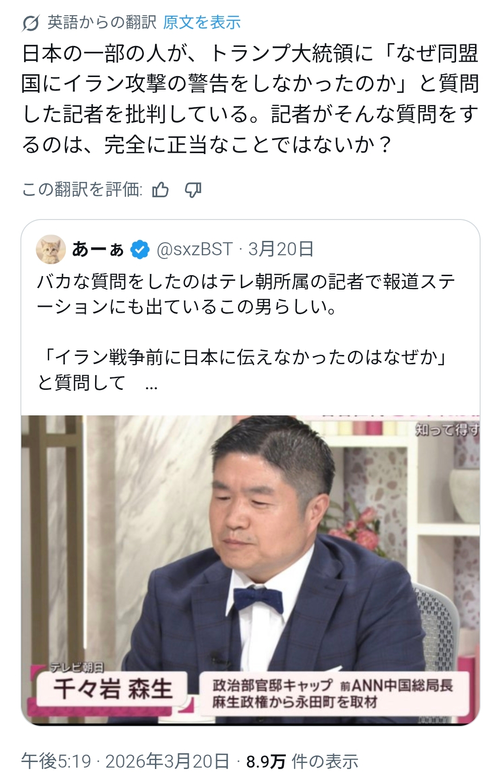This screenshot has height=782, width=501.
Task: Open the cat profile avatar
Action: tap(51, 249)
